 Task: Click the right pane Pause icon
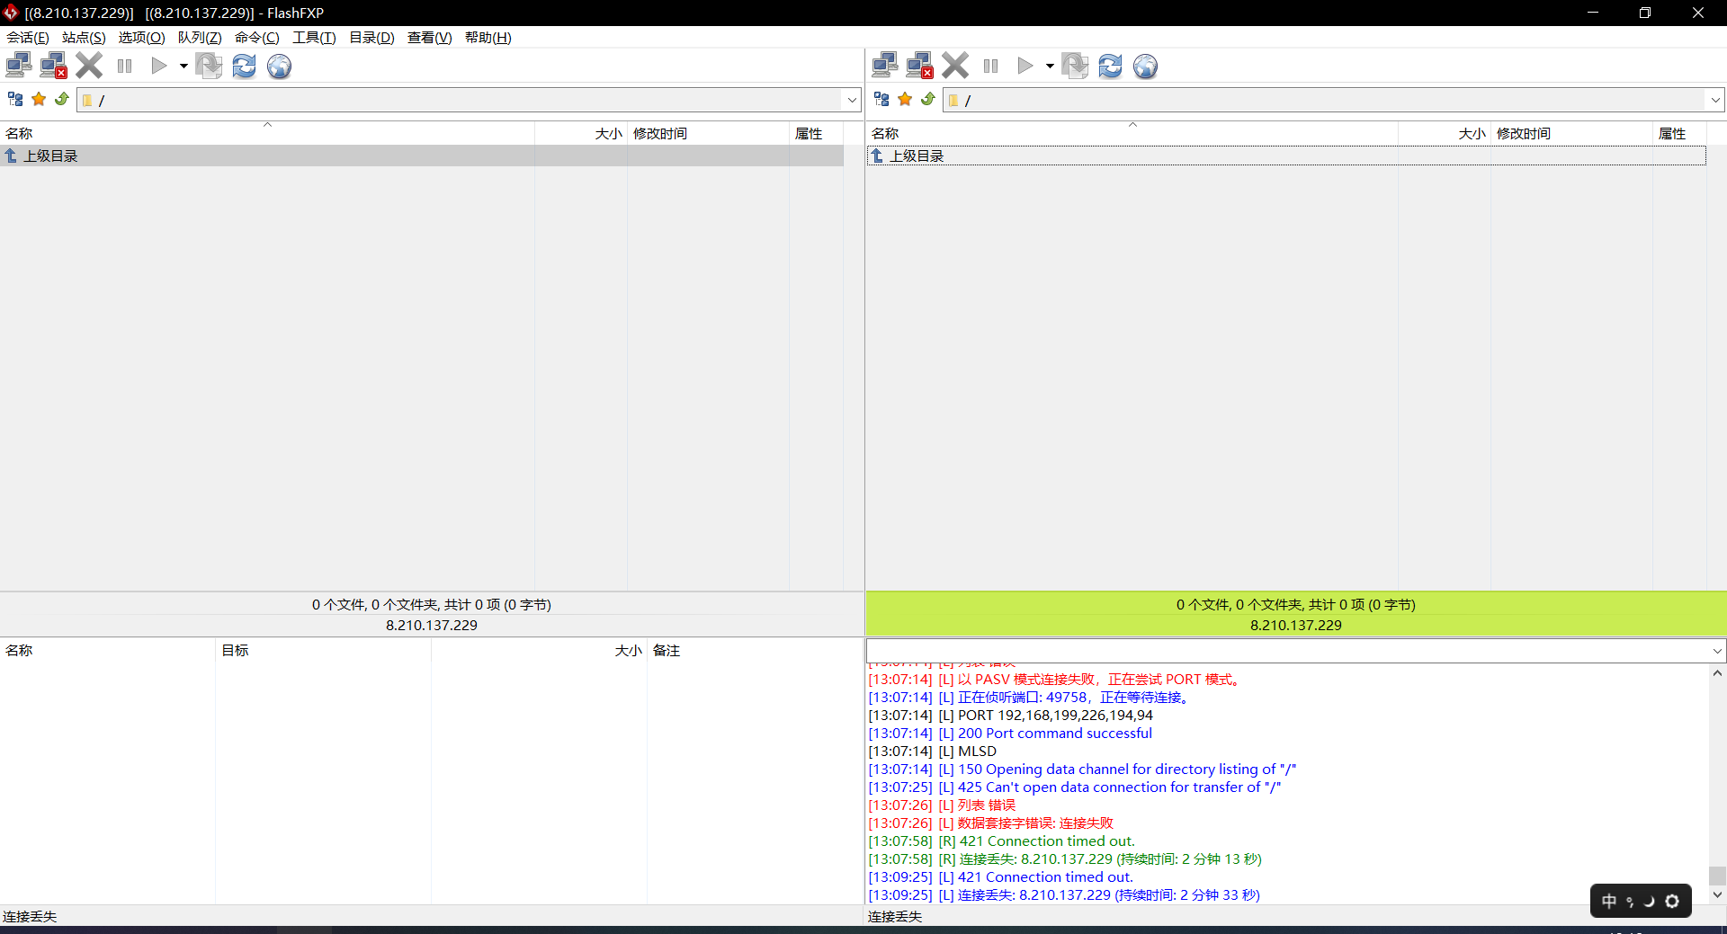(x=990, y=66)
